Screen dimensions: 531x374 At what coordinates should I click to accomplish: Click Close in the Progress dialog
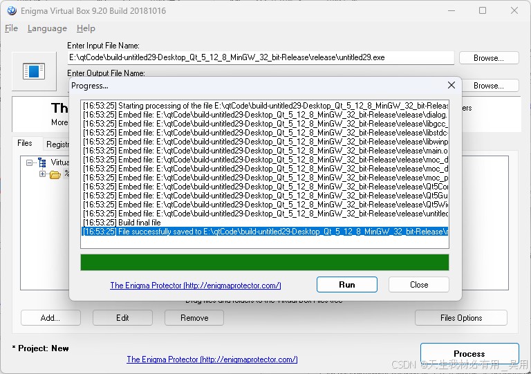click(419, 285)
